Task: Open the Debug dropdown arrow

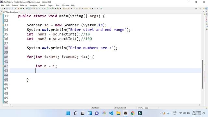Action: (x=45, y=8)
